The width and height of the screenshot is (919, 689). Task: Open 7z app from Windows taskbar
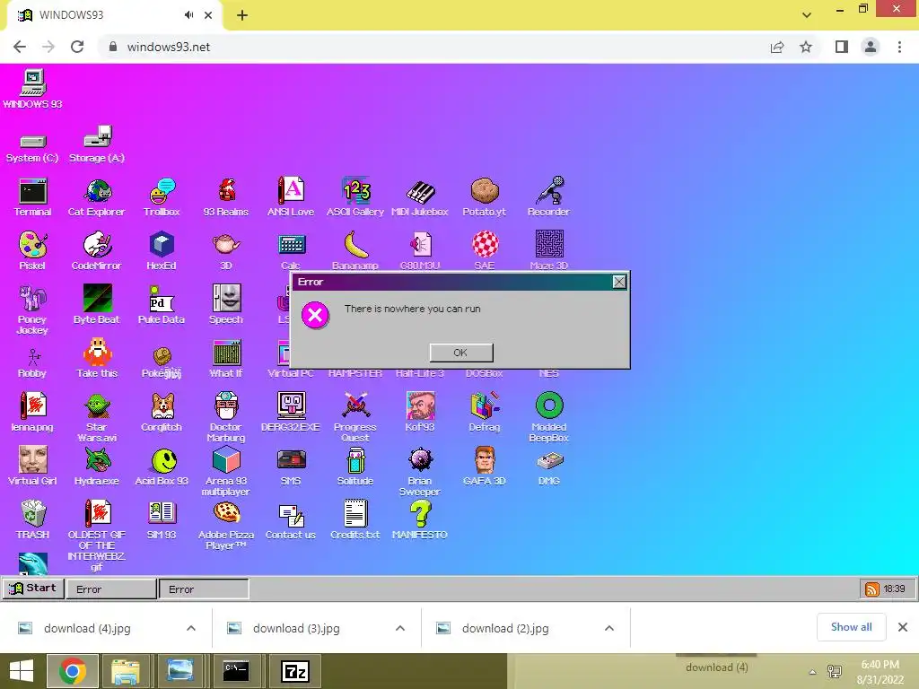(295, 671)
